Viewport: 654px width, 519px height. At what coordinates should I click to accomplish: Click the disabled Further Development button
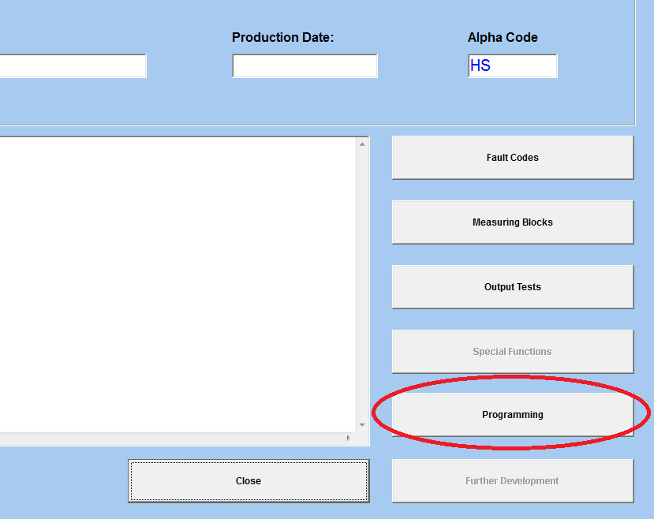tap(513, 481)
